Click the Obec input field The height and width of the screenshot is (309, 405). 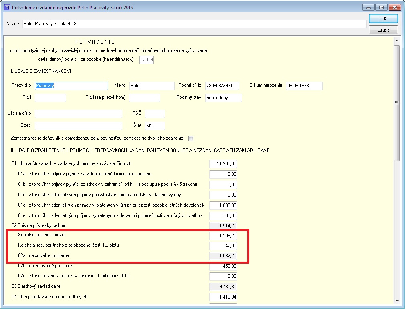[78, 126]
